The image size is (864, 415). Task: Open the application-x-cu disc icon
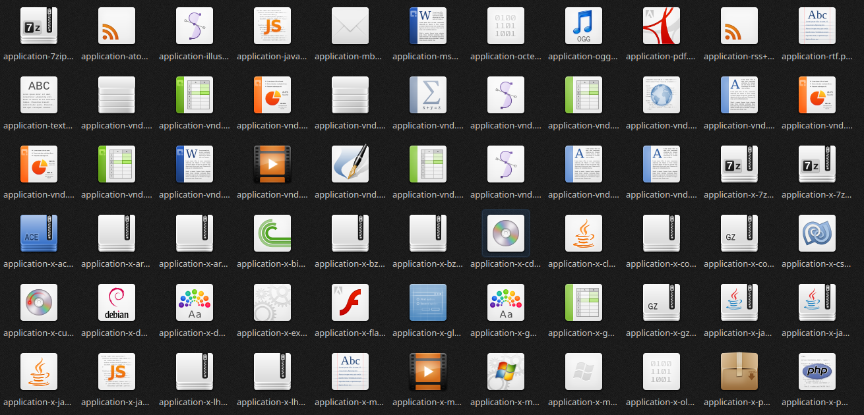(39, 302)
